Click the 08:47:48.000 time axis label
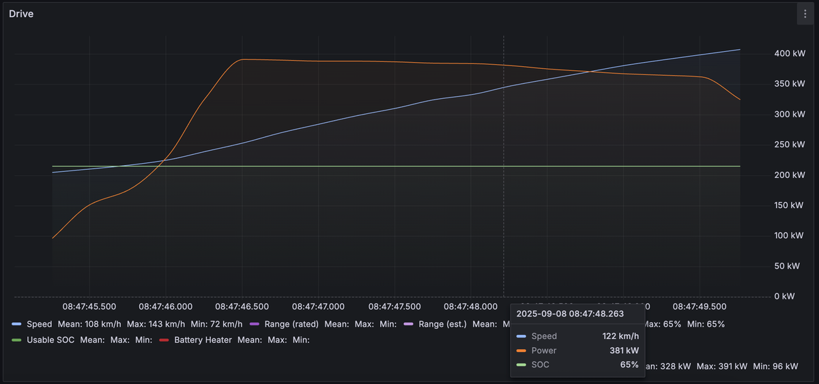Screen dimensions: 819x384 (471, 308)
